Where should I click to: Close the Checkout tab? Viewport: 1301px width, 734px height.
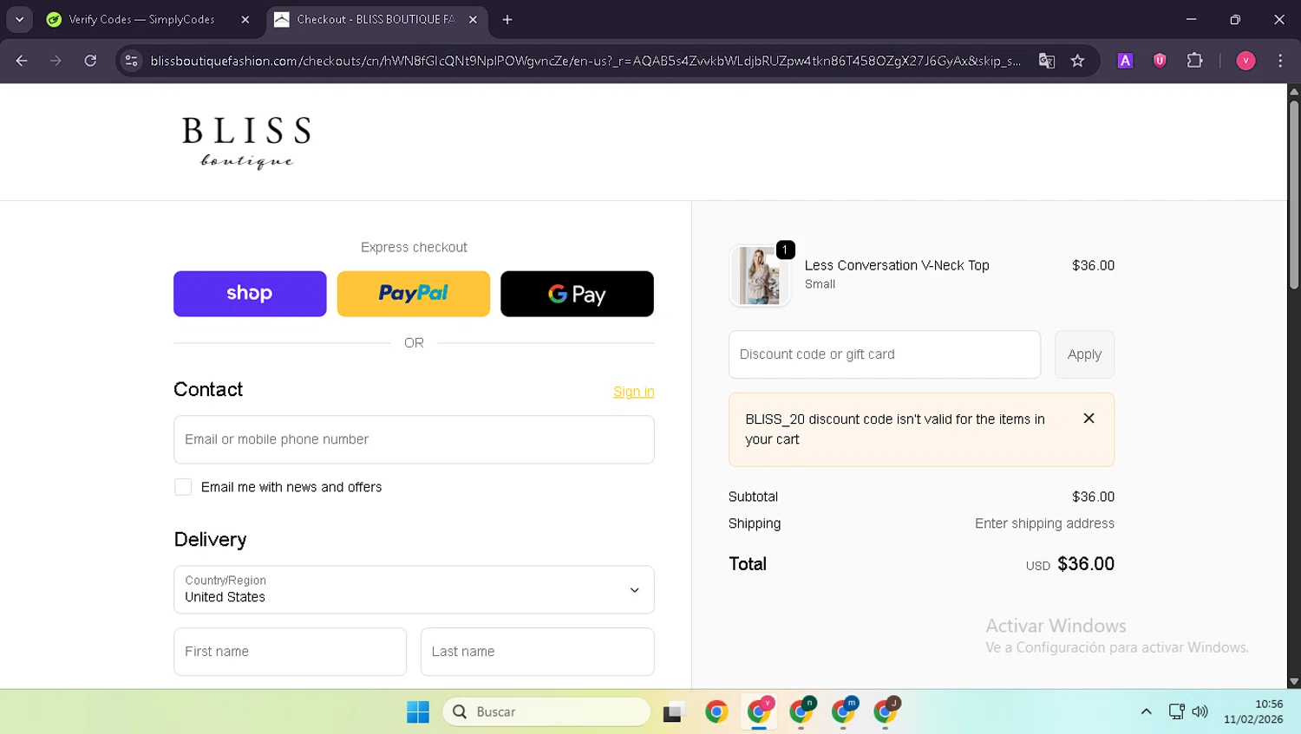tap(473, 19)
